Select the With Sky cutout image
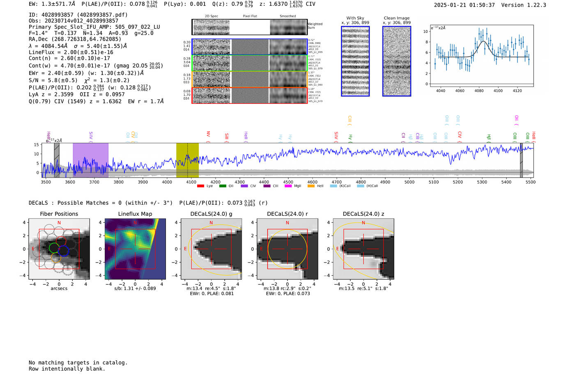Screen dimensions: 575x391 point(355,61)
